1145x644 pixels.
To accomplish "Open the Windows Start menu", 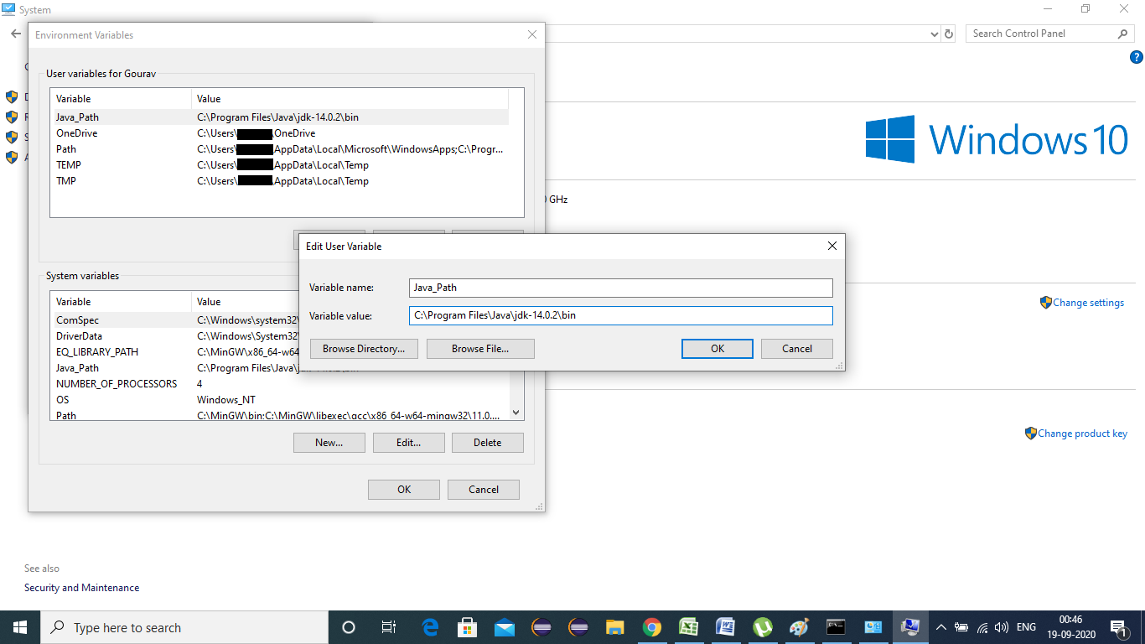I will pyautogui.click(x=20, y=627).
